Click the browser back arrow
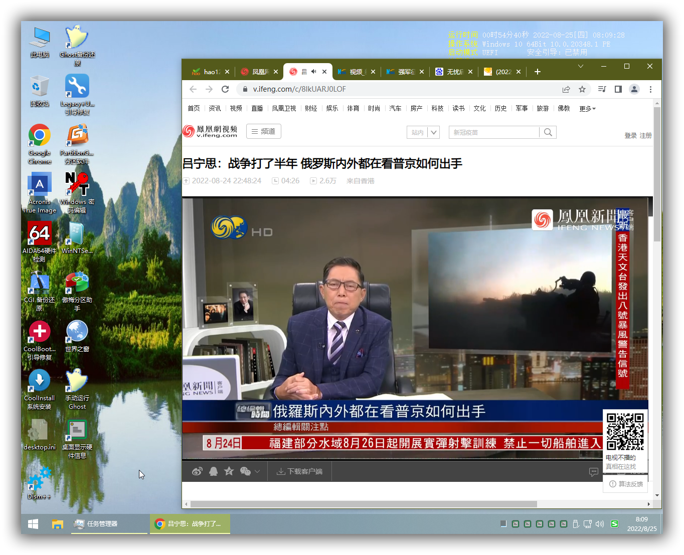Image resolution: width=684 pixels, height=555 pixels. (x=193, y=89)
